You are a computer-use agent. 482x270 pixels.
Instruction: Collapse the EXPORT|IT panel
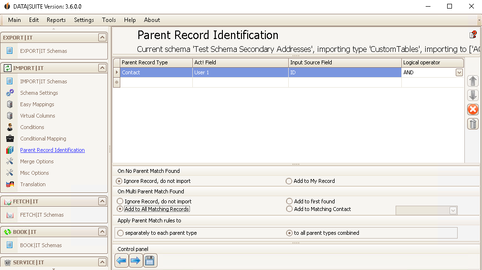[102, 38]
